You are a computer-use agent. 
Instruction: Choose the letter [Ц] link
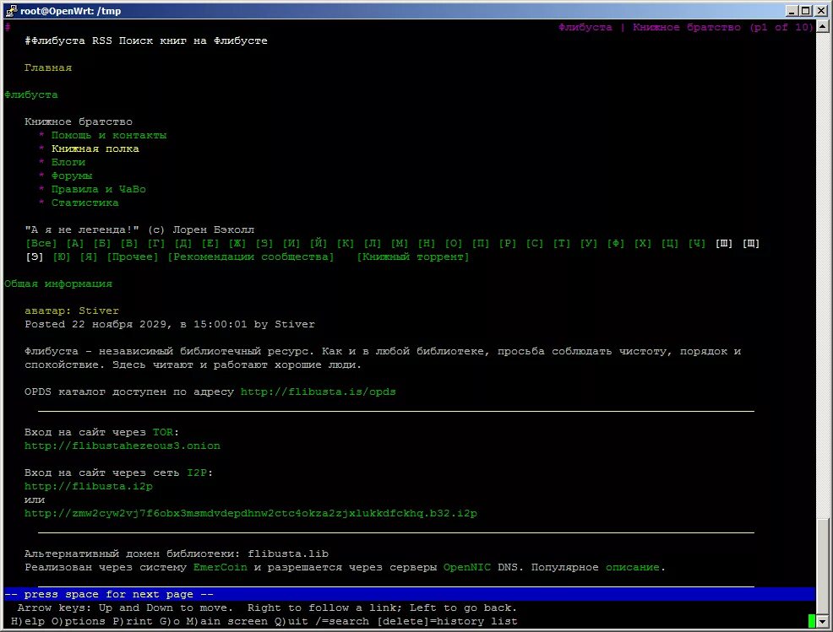[x=670, y=243]
